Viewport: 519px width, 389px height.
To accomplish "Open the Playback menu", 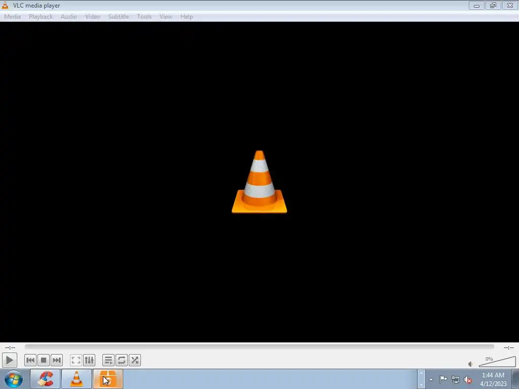I will 41,17.
